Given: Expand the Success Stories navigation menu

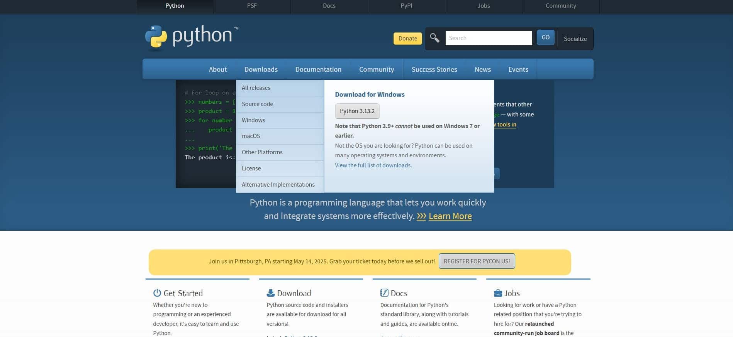Looking at the screenshot, I should [434, 69].
